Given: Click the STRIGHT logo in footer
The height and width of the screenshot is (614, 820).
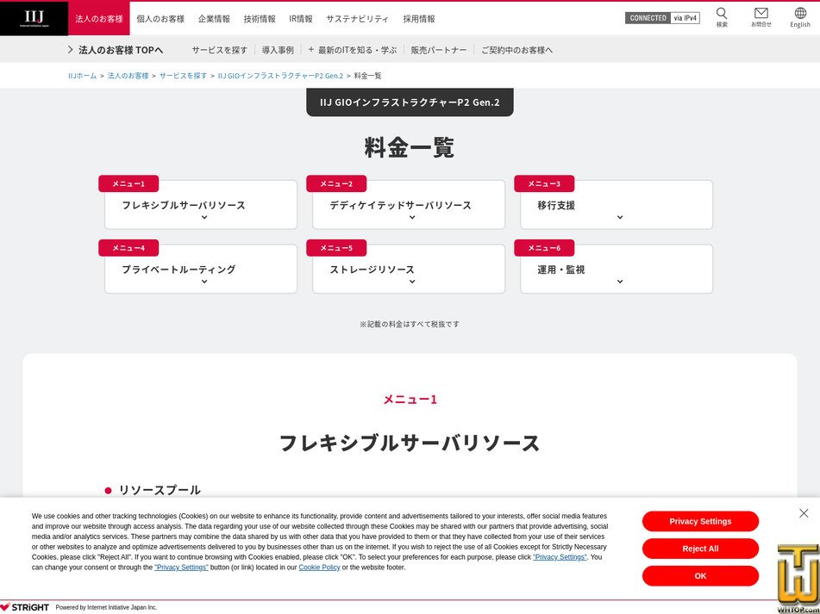Looking at the screenshot, I should [x=25, y=607].
